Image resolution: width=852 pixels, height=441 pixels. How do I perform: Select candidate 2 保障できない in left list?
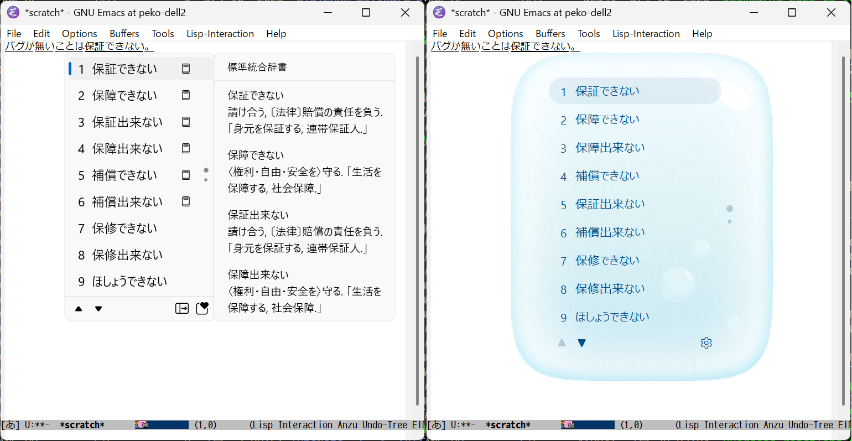(140, 95)
